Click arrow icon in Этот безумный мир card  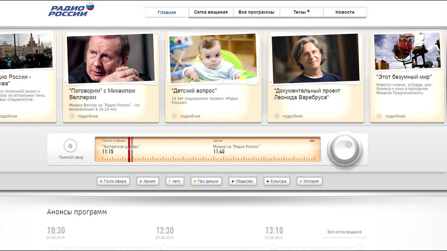(379, 116)
